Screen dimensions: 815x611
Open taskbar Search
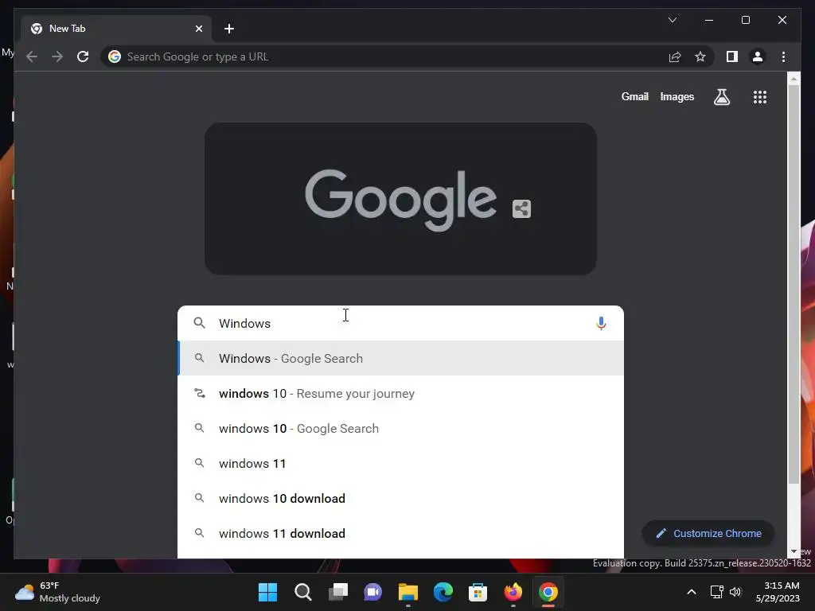(303, 592)
